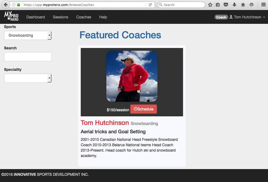
Task: Click the Innovative Sports Development footer text
Action: pos(45,175)
